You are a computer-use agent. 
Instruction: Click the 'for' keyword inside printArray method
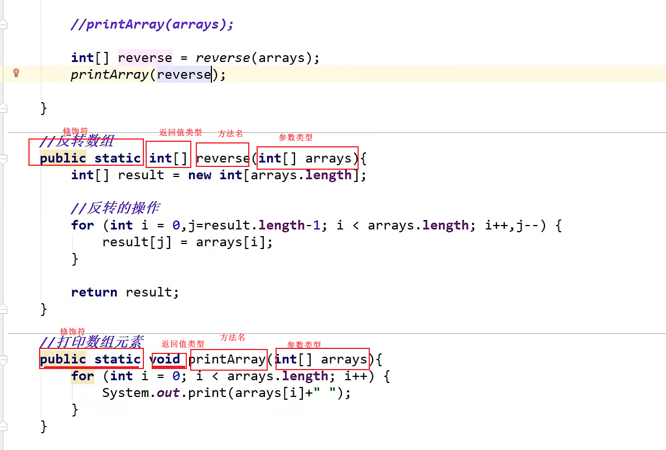pyautogui.click(x=83, y=376)
